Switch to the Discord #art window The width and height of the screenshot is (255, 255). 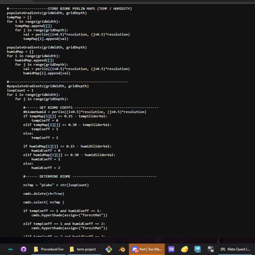147,249
